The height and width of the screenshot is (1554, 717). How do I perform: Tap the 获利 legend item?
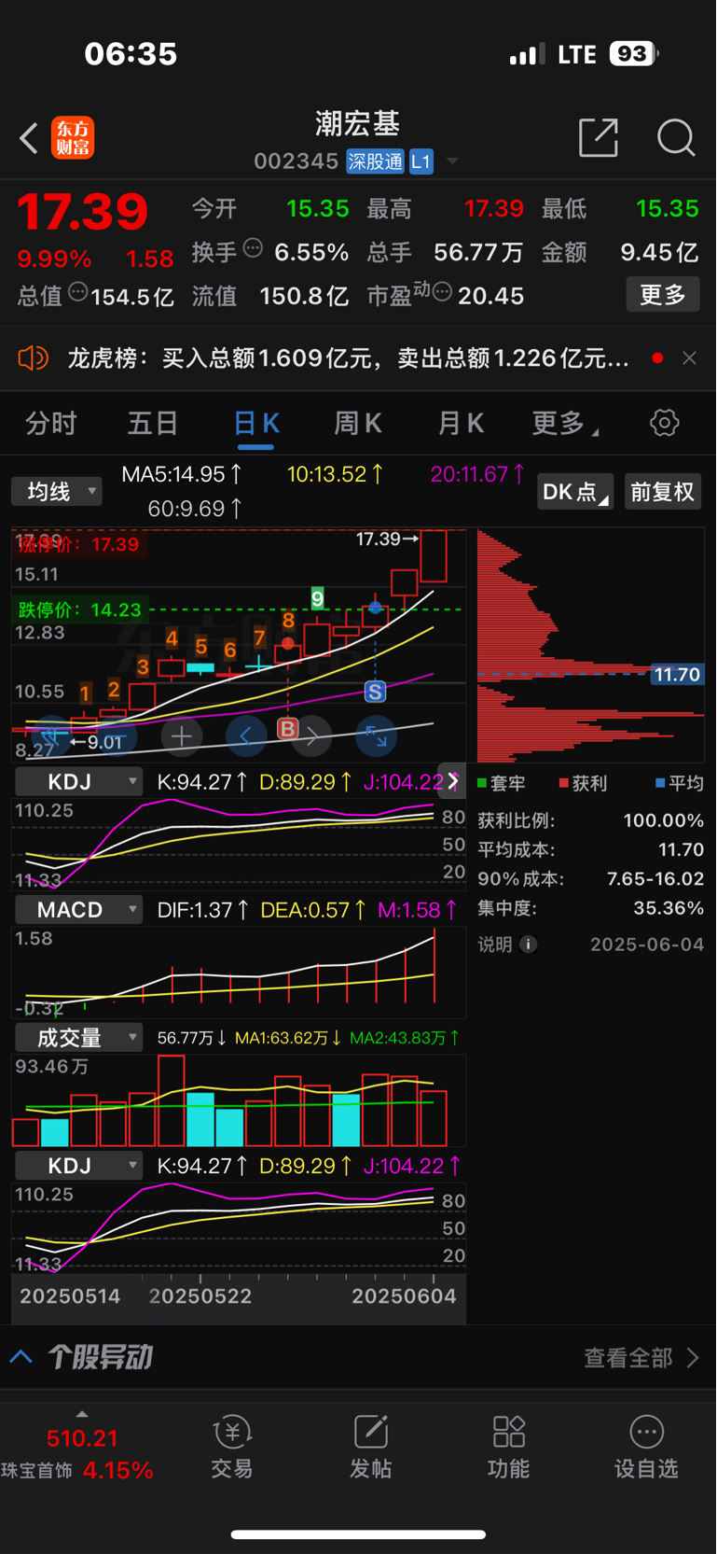pyautogui.click(x=583, y=783)
